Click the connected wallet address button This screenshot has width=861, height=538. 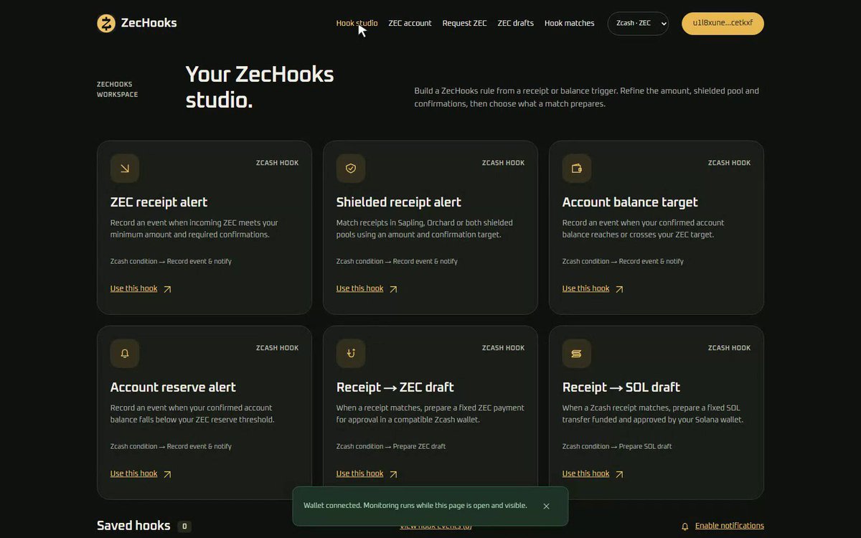coord(723,24)
